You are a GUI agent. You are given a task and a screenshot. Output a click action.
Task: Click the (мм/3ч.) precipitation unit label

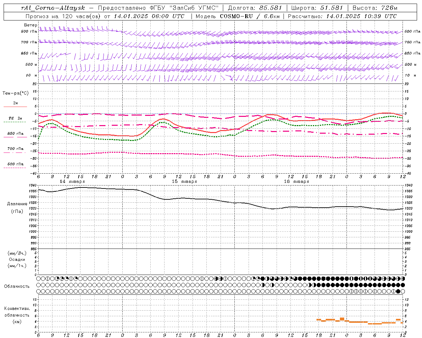click(17, 253)
